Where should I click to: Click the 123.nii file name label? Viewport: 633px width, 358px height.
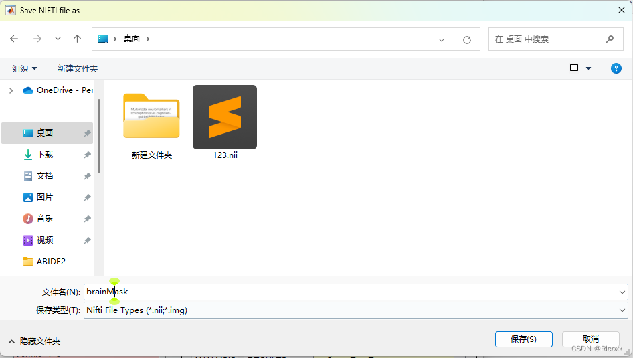pos(225,155)
